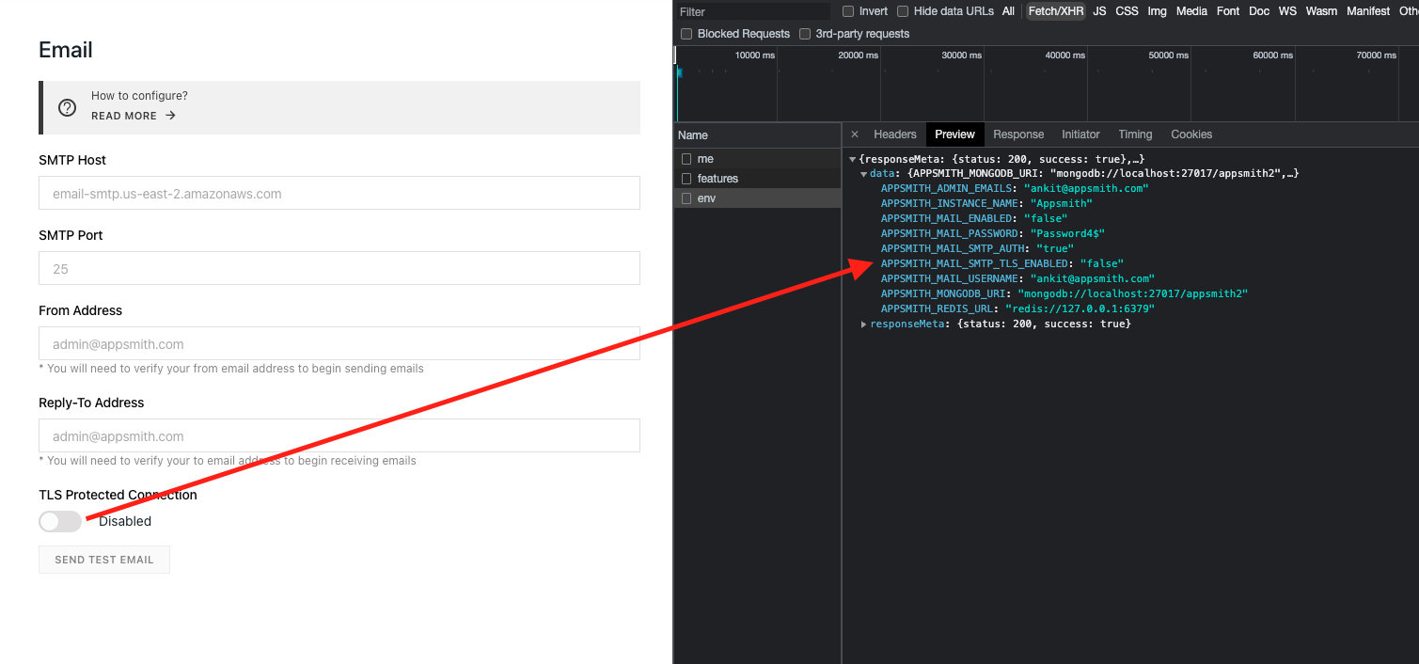
Task: Focus the SMTP Host input field
Action: coord(339,193)
